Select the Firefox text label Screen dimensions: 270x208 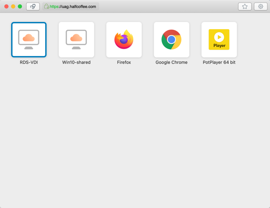click(x=124, y=62)
